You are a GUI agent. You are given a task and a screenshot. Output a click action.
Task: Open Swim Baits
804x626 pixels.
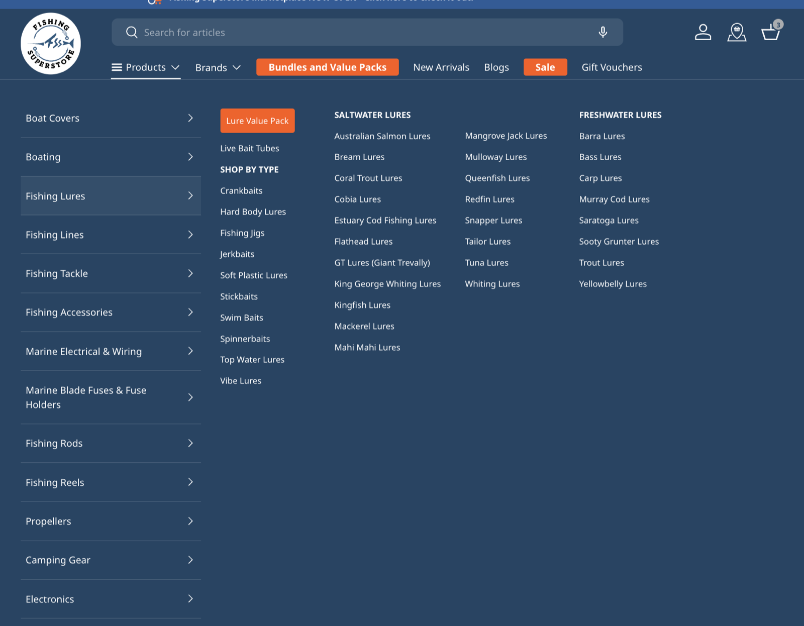(242, 318)
